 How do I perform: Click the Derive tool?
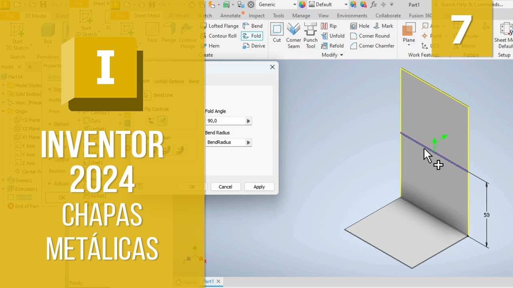[254, 46]
